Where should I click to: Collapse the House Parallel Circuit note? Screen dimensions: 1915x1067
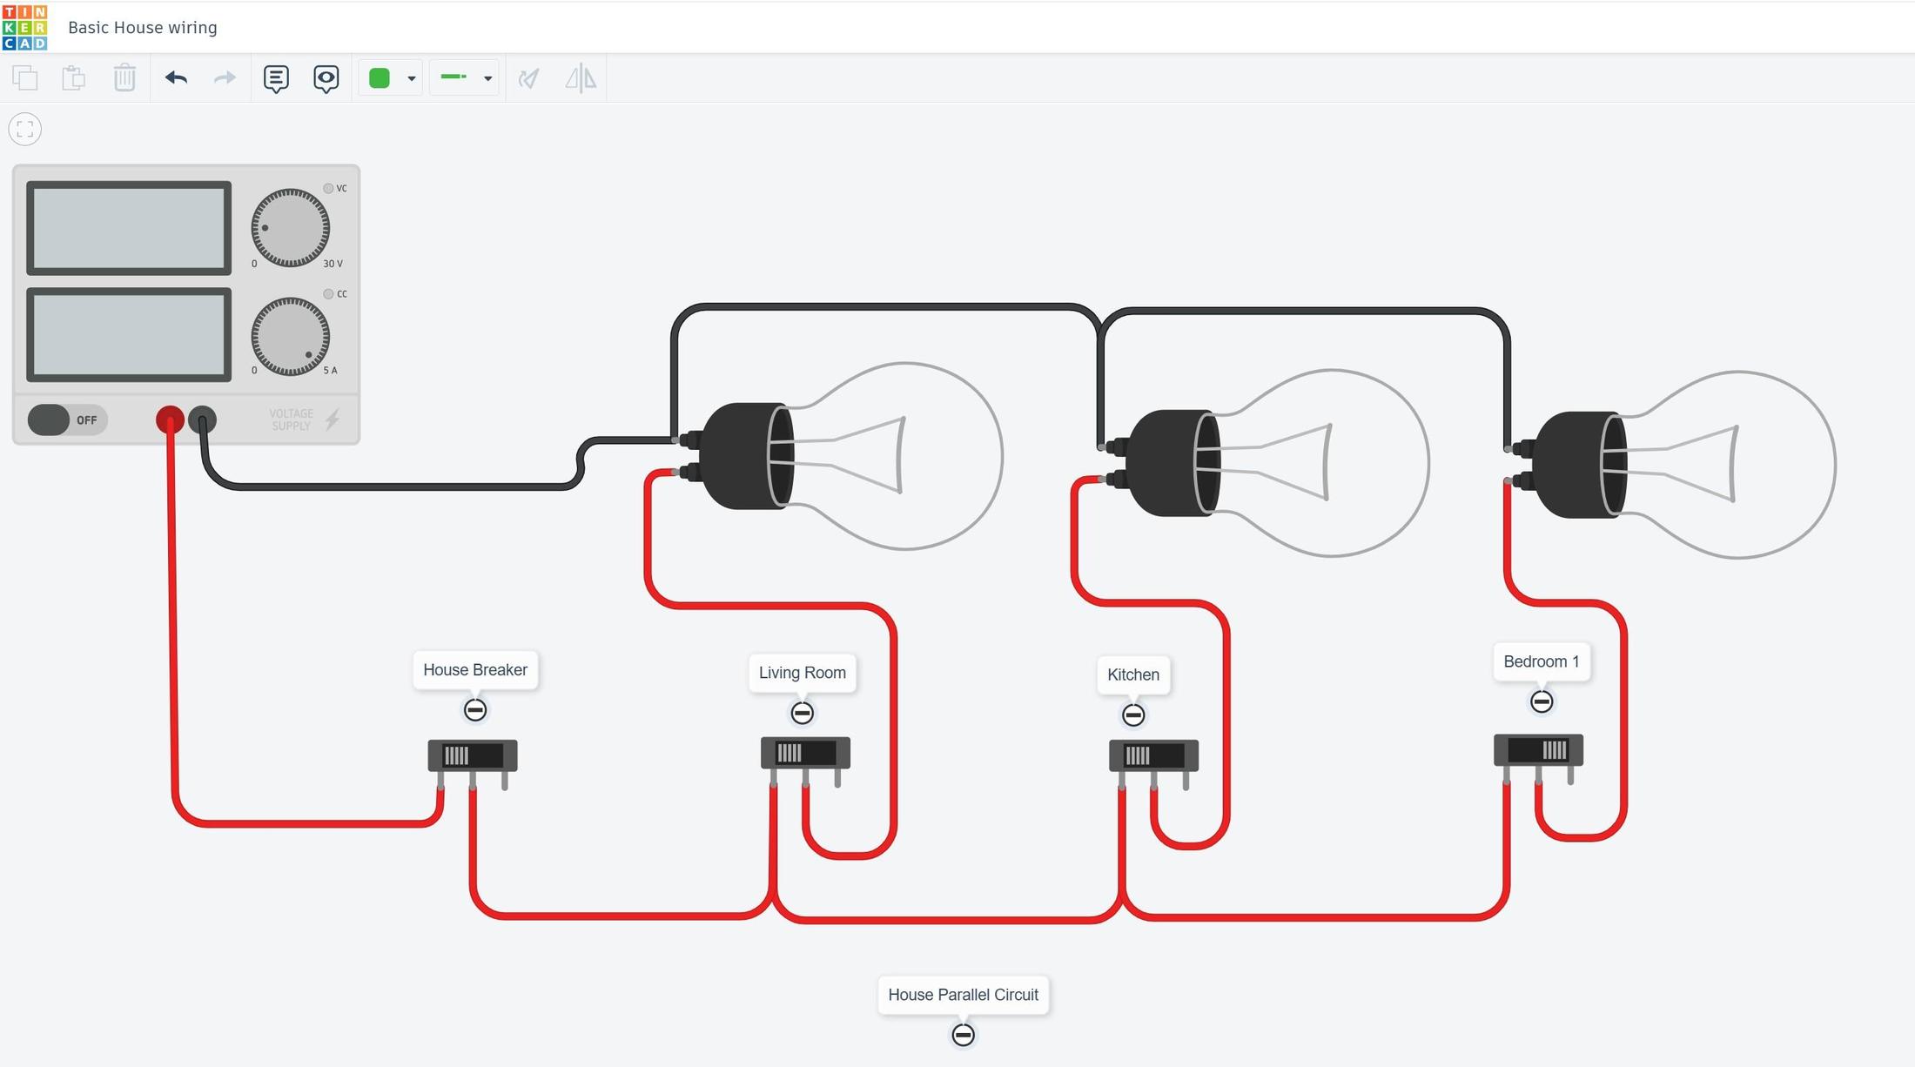[x=963, y=1035]
